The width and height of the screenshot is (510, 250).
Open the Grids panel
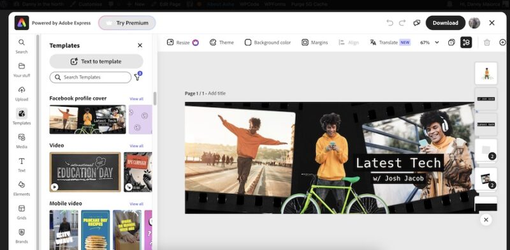(22, 212)
